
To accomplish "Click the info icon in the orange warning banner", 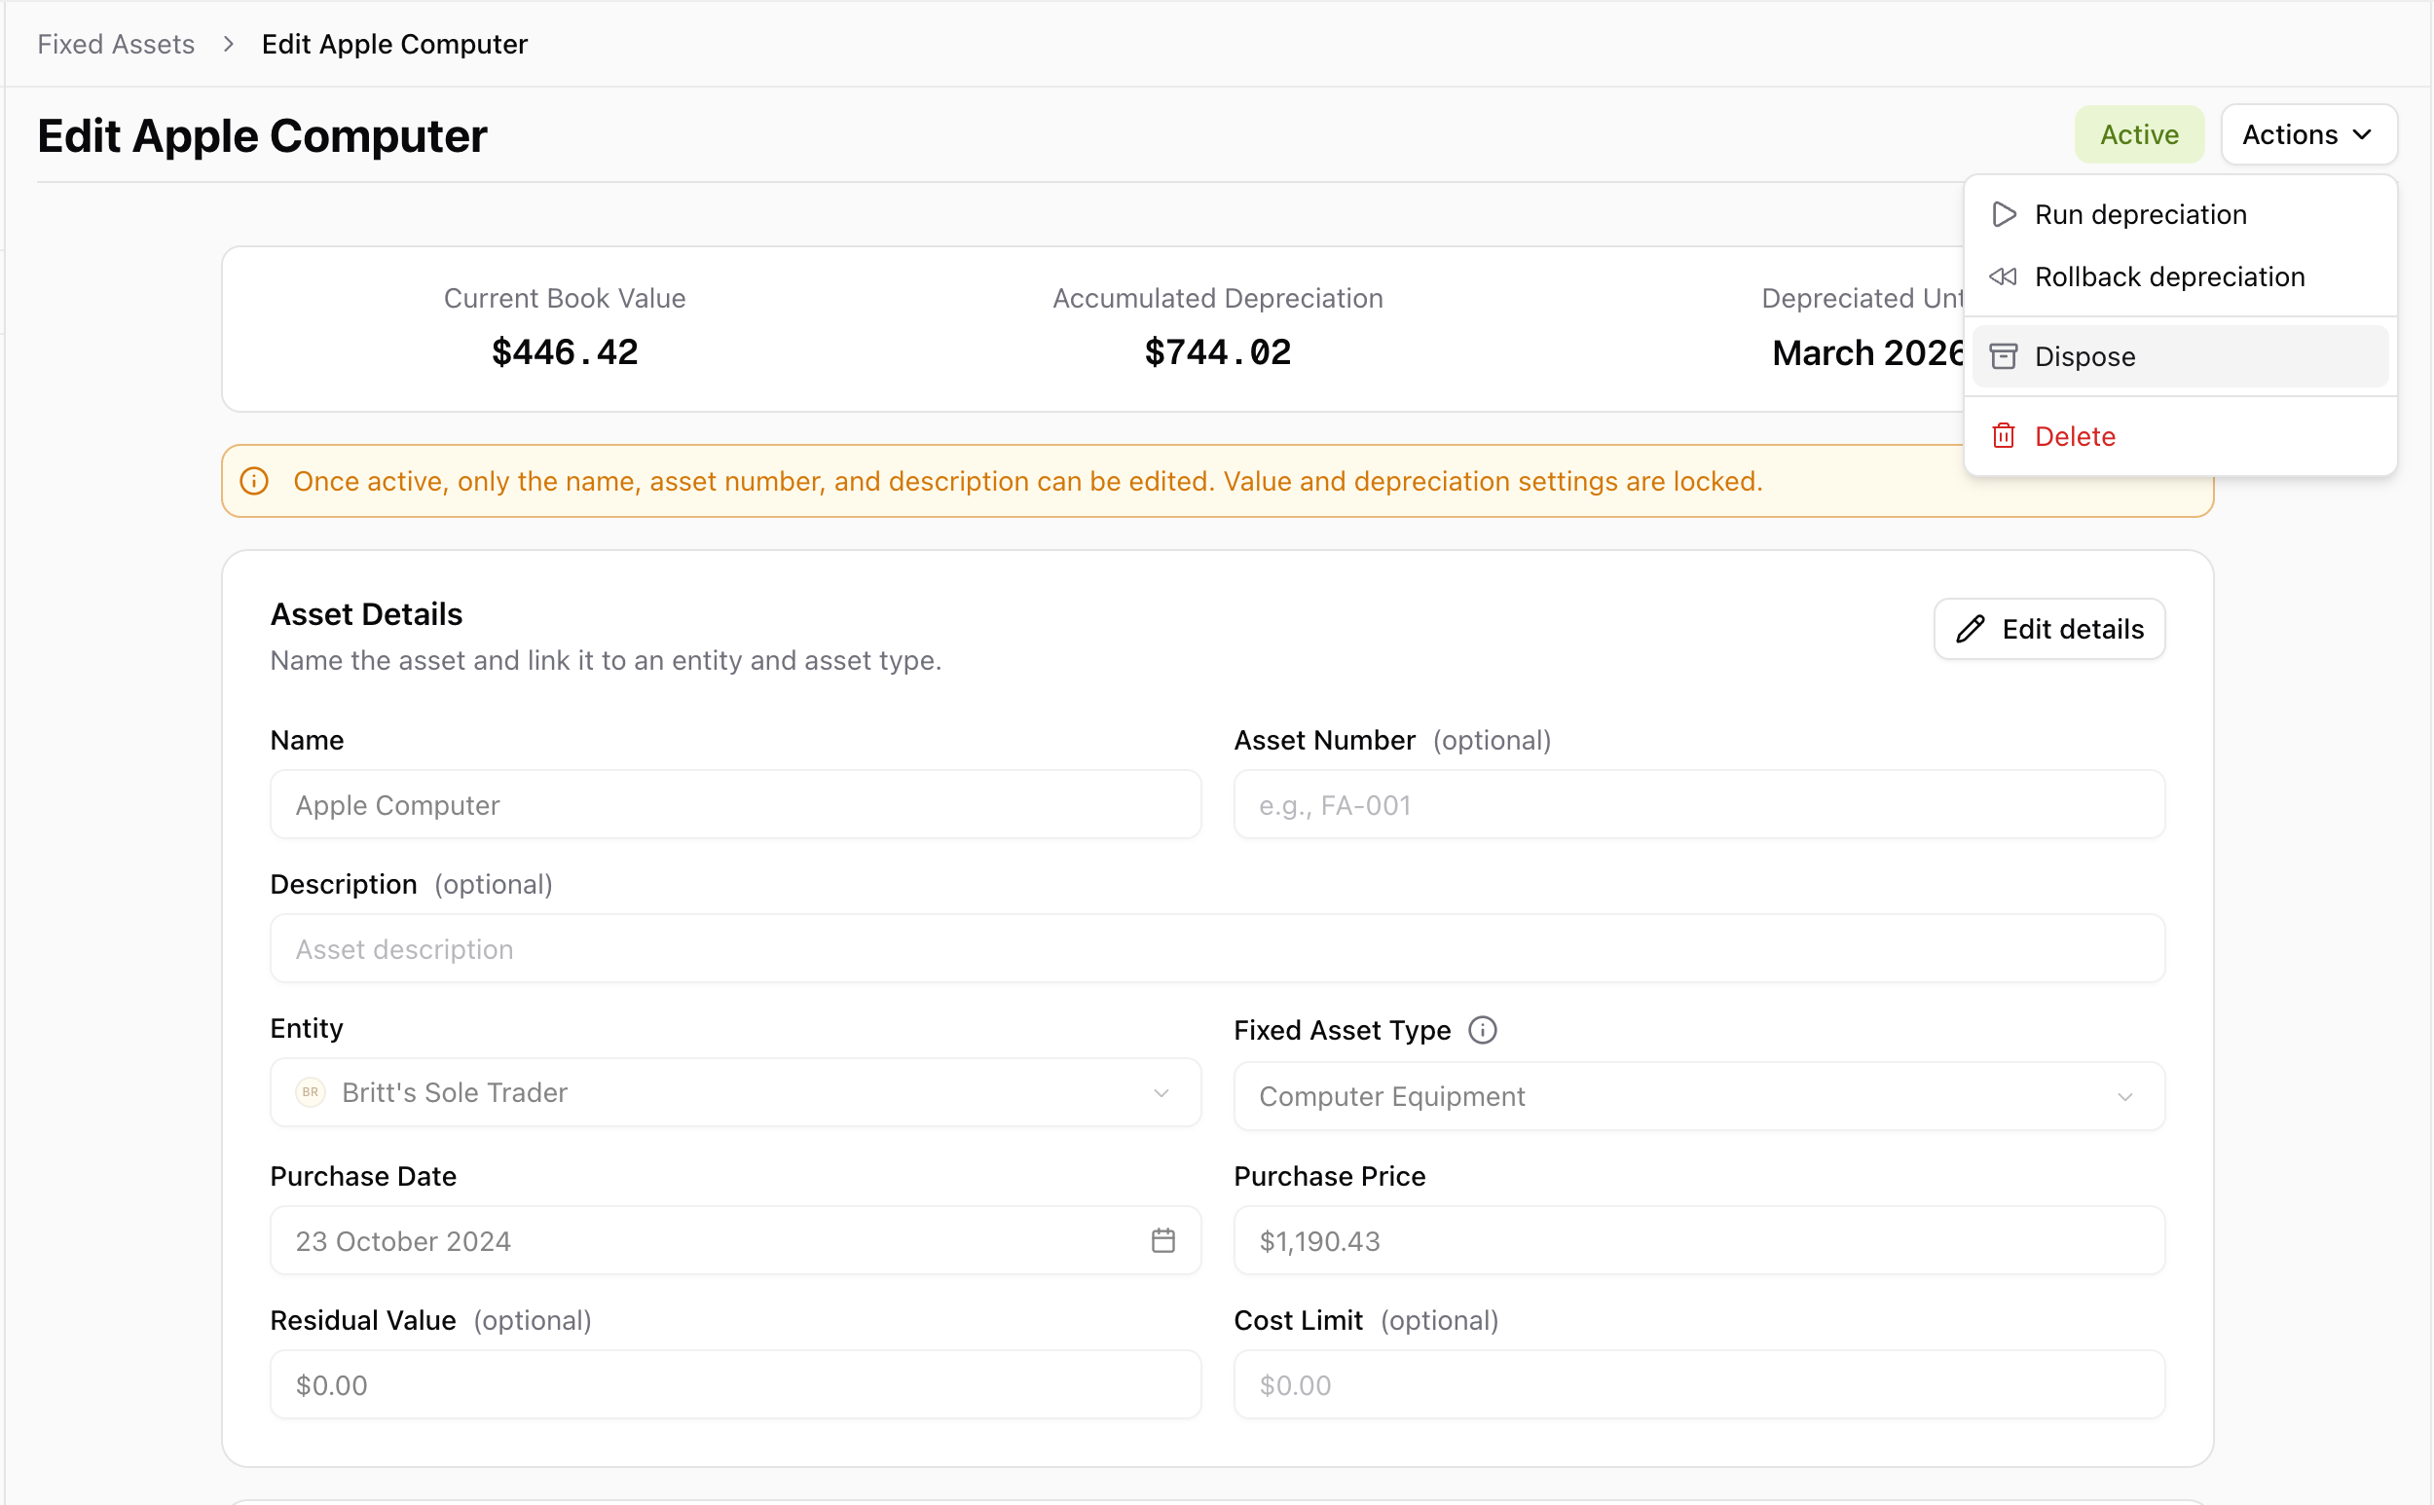I will [255, 482].
